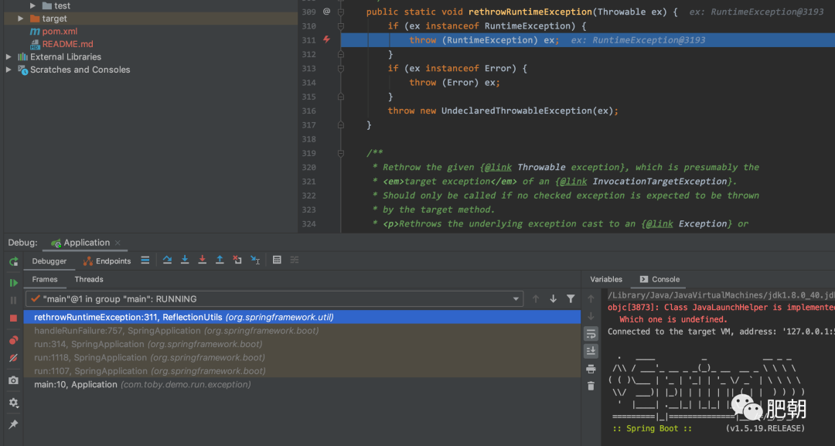
Task: Select the main:10, Application frame
Action: click(x=302, y=384)
